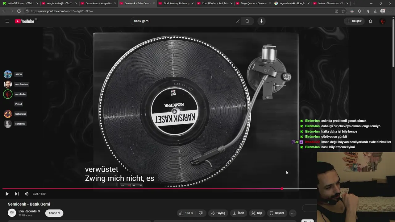Open the browser profile avatar
Viewport: 395px width, 222px height.
pos(383,11)
